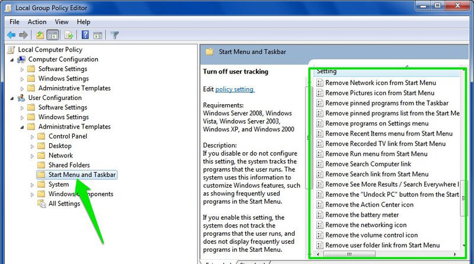The height and width of the screenshot is (264, 474).
Task: Click icon beside Remove the Action Center icon
Action: [x=319, y=204]
